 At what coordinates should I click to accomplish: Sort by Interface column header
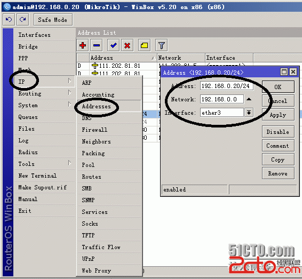[x=229, y=58]
